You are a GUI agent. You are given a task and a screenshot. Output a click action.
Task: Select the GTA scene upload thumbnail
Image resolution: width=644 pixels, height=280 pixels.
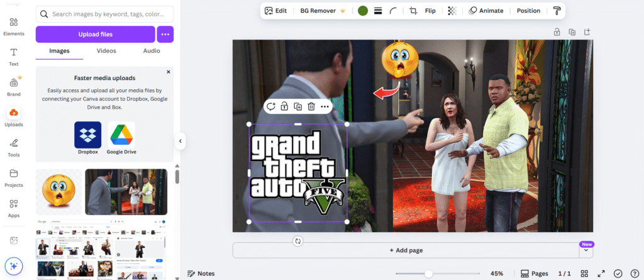(x=126, y=192)
